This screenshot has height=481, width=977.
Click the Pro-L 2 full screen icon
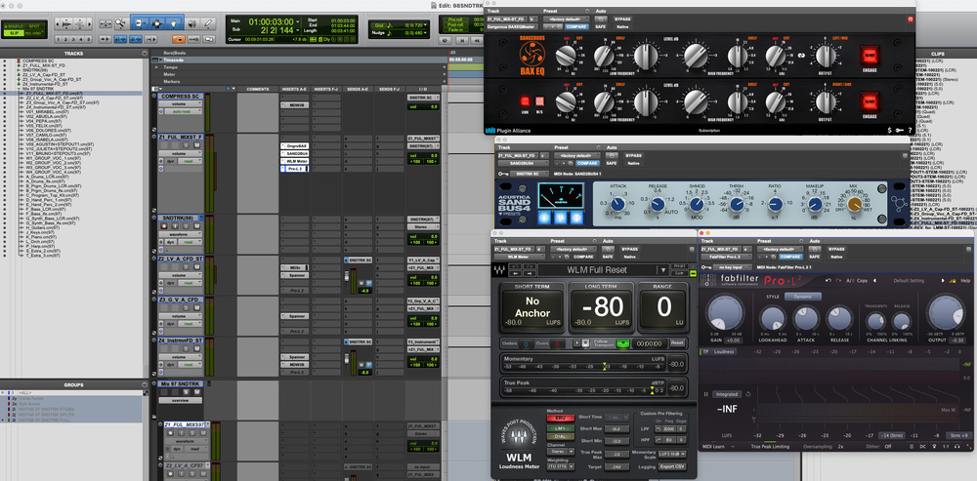coord(969,446)
